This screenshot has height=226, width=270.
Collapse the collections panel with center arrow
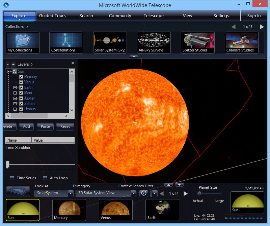coord(134,57)
